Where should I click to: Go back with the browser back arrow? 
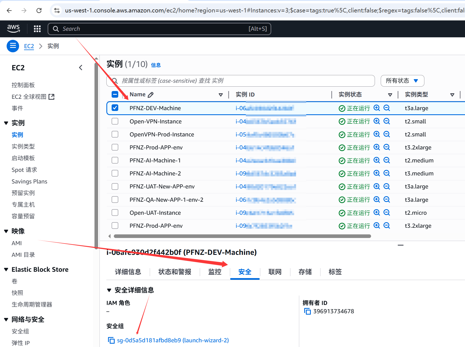9,11
